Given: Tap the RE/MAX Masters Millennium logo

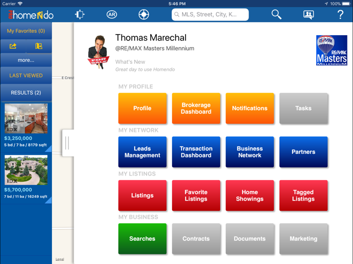Looking at the screenshot, I should click(x=331, y=50).
